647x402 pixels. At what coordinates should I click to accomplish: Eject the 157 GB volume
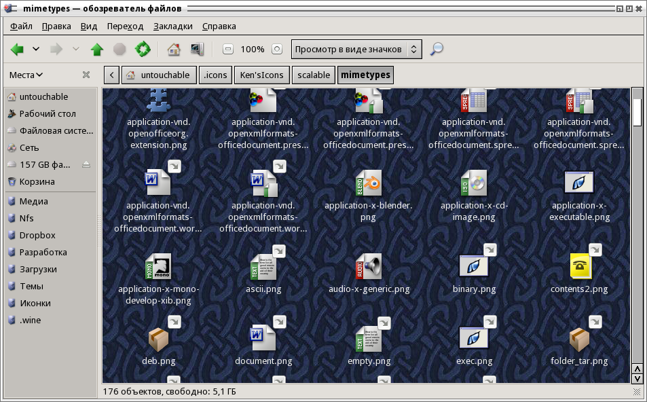coord(86,165)
